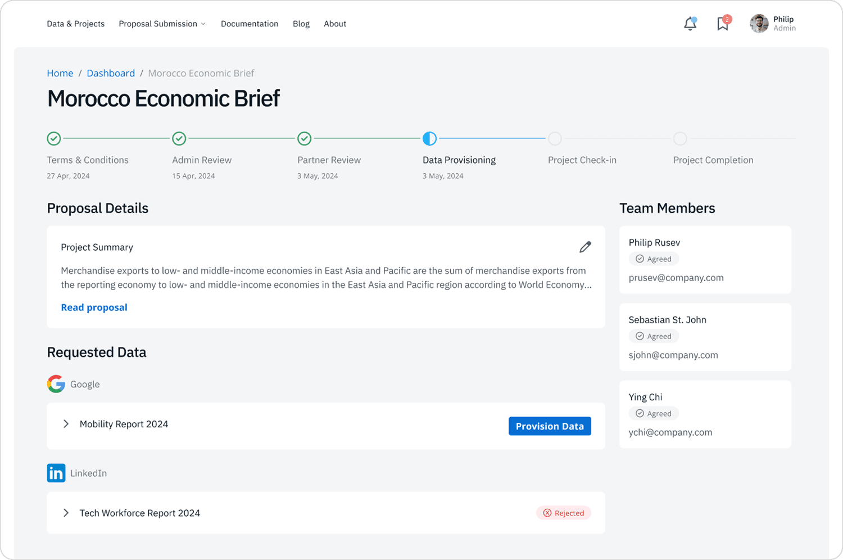843x560 pixels.
Task: Open the About menu item
Action: 335,24
